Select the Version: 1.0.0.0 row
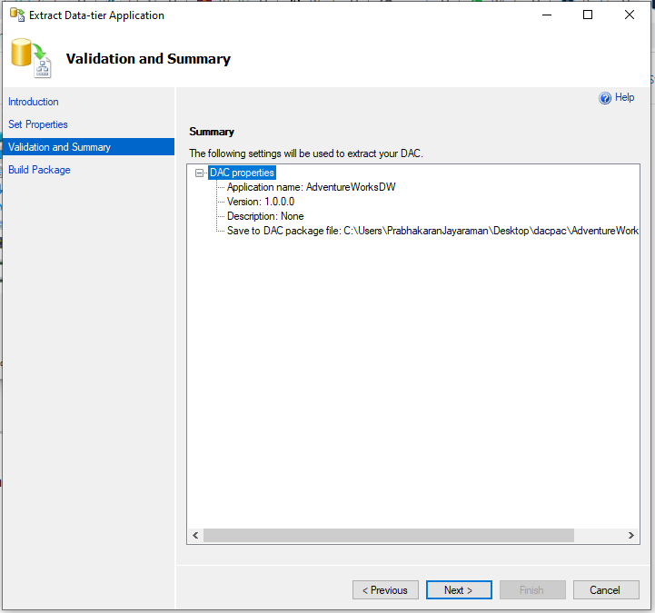This screenshot has height=613, width=655. 261,202
